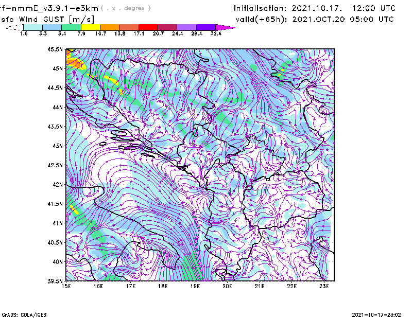Click the light cyan 1.6–3.3 legend swatch

tap(33, 27)
